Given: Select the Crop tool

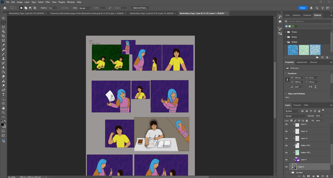Looking at the screenshot, I should 3,36.
